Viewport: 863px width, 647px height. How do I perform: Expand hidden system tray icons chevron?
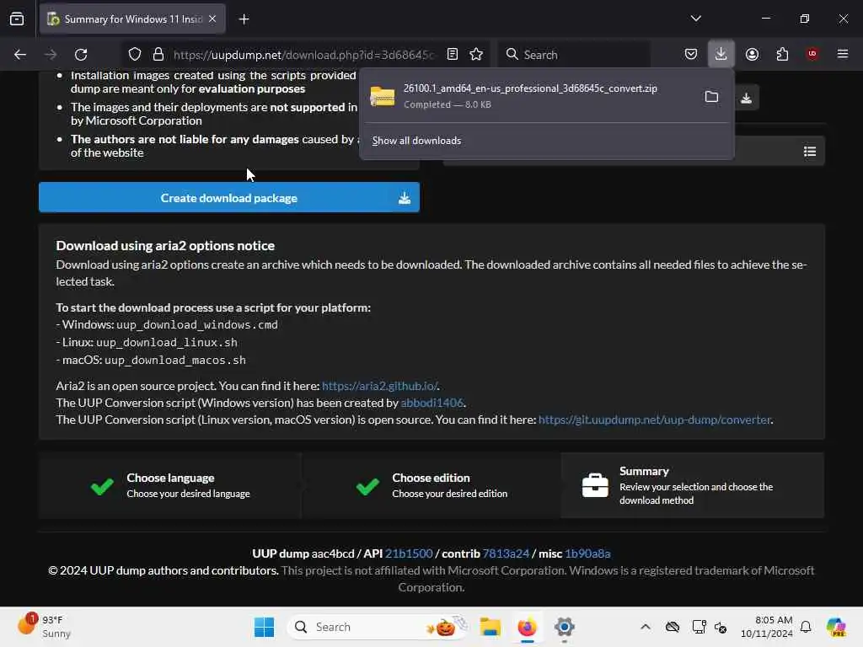point(646,627)
